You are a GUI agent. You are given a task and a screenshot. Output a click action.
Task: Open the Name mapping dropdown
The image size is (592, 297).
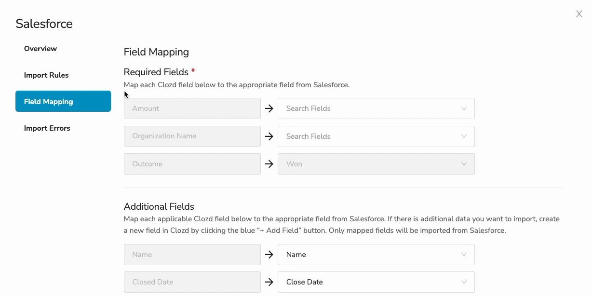pyautogui.click(x=376, y=255)
